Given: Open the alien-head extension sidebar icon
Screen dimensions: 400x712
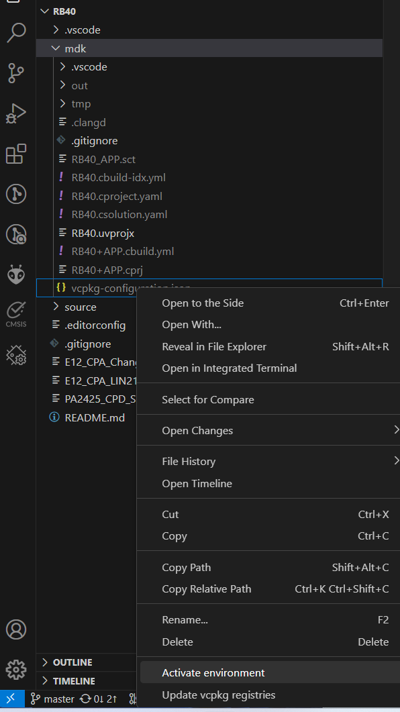Looking at the screenshot, I should point(16,274).
